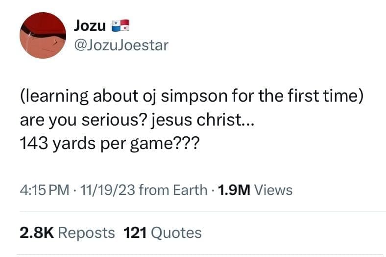The width and height of the screenshot is (386, 257).
Task: Click the bold 1.9M view count
Action: tap(234, 190)
